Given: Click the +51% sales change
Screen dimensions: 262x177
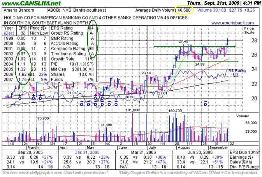Looking at the screenshot, I should (217, 162).
